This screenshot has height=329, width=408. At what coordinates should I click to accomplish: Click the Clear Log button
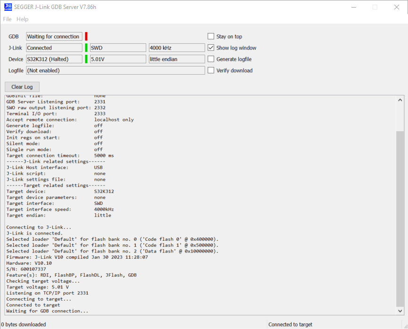22,86
